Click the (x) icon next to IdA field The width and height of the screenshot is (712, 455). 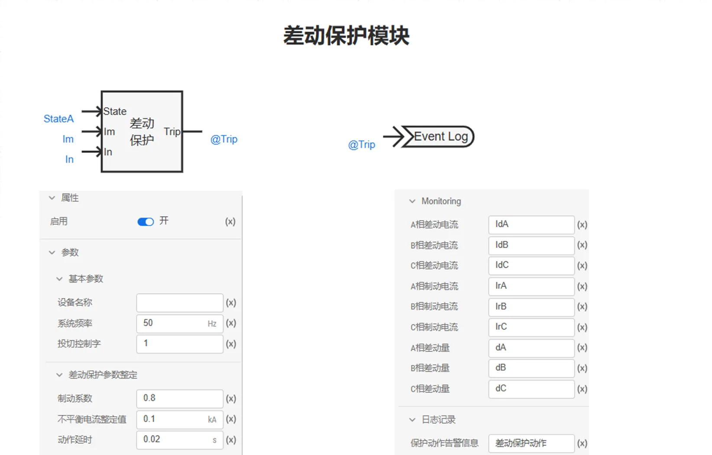pyautogui.click(x=582, y=224)
